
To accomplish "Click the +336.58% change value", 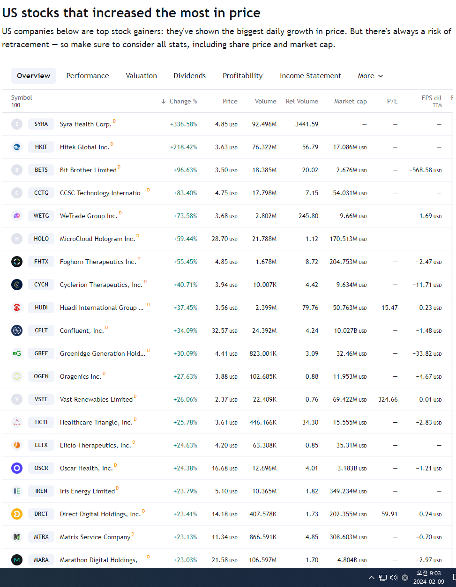I will pyautogui.click(x=184, y=124).
